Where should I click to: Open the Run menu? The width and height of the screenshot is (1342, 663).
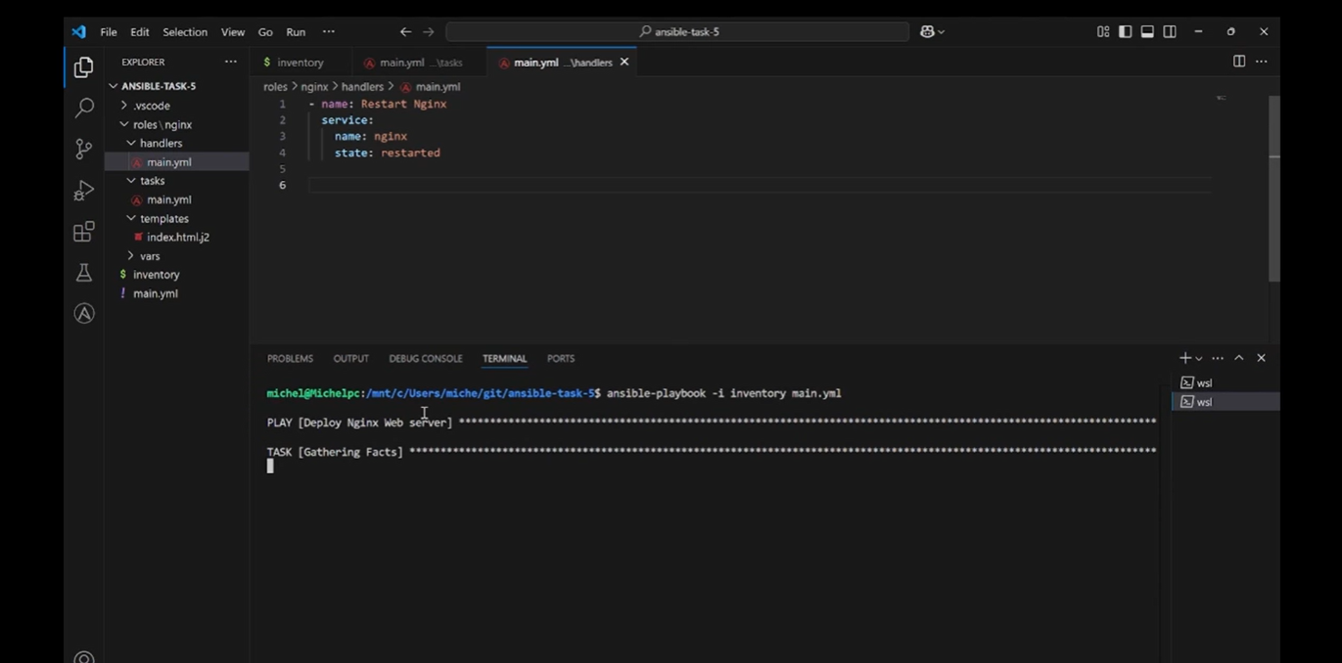pos(296,32)
